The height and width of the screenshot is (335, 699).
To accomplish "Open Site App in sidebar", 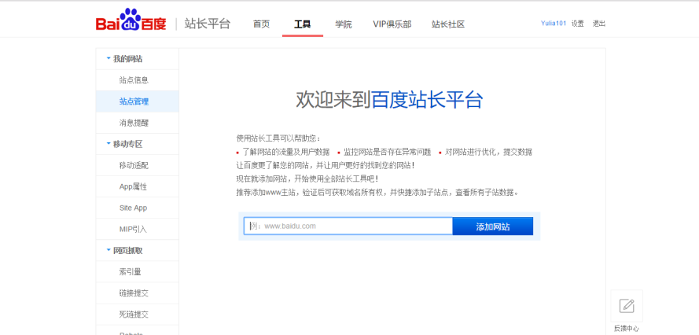I will pyautogui.click(x=133, y=208).
